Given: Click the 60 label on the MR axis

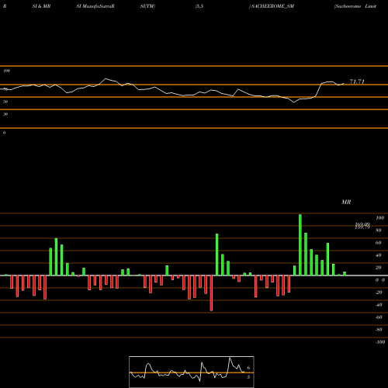Looking at the screenshot, I should pos(379,243).
